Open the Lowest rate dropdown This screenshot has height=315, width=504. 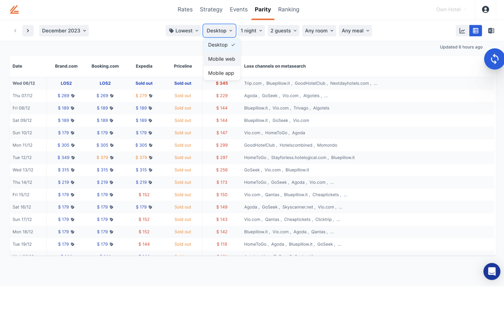[183, 31]
